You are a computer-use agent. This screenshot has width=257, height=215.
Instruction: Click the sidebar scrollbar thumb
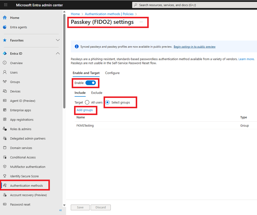click(x=64, y=61)
